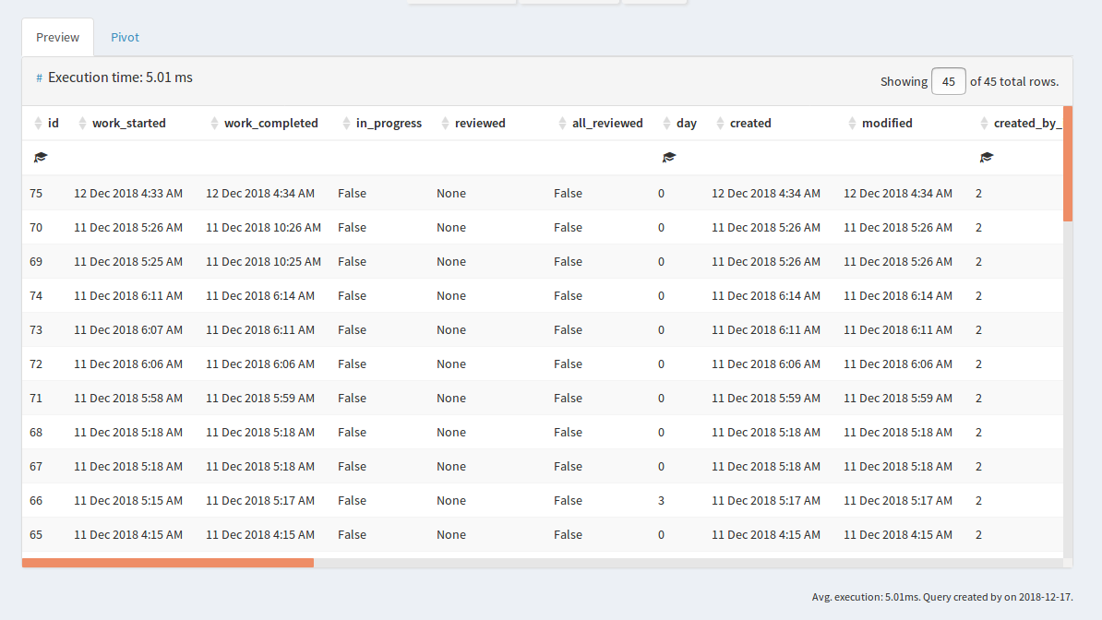Image resolution: width=1102 pixels, height=620 pixels.
Task: Click the hash icon beside Execution time
Action: pyautogui.click(x=40, y=78)
